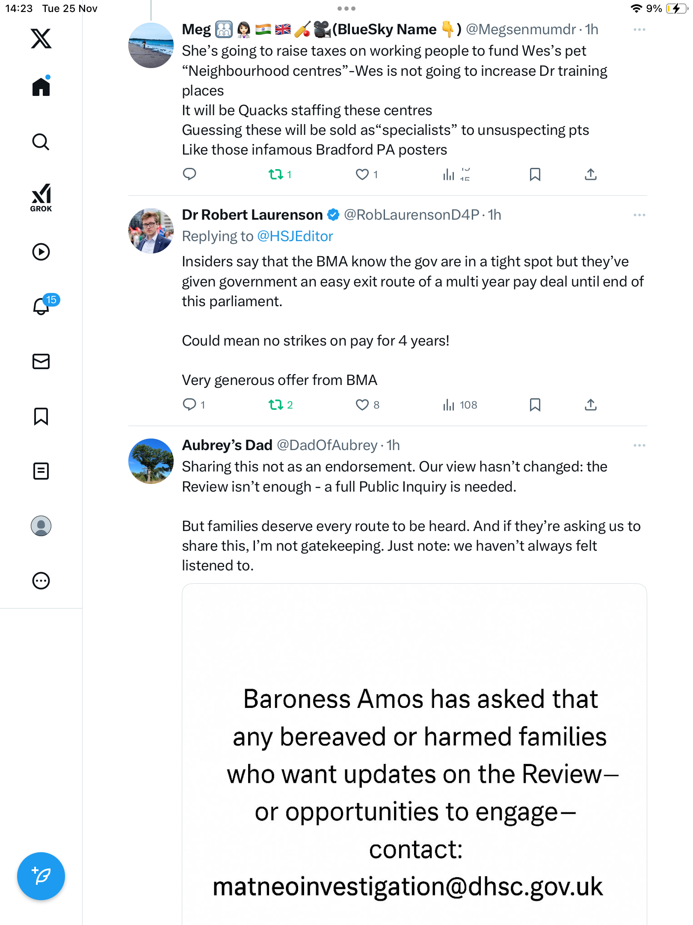Expand more options on Dr Laurenson's post
Screen dimensions: 693x925
click(639, 215)
